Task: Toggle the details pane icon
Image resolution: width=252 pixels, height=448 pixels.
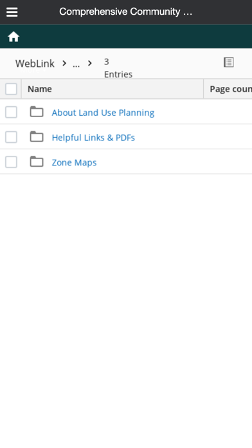Action: coord(228,62)
